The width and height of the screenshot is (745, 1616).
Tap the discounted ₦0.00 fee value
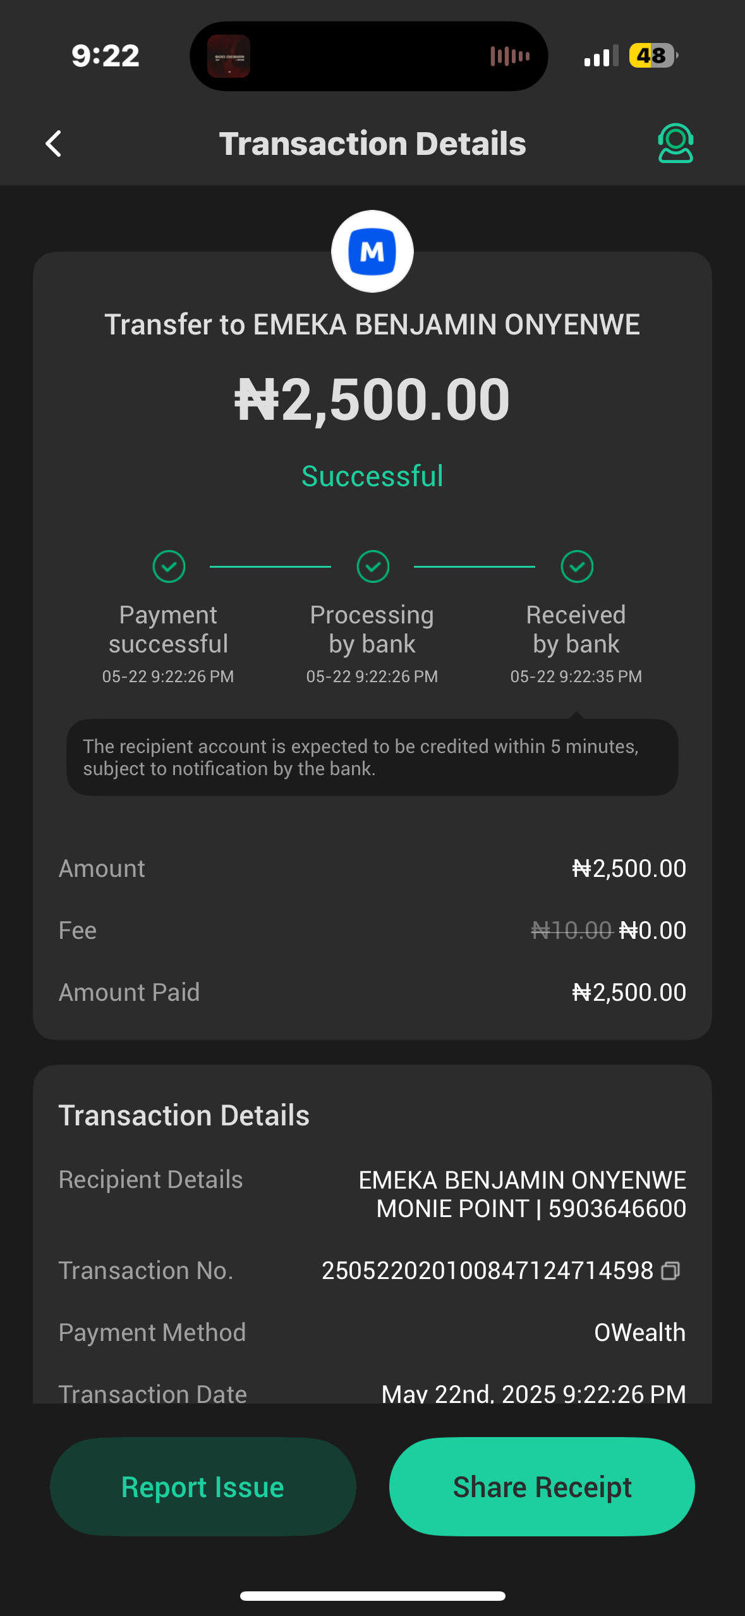(x=653, y=931)
